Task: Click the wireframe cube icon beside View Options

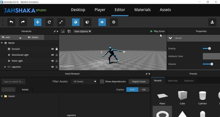Action: tap(69, 31)
